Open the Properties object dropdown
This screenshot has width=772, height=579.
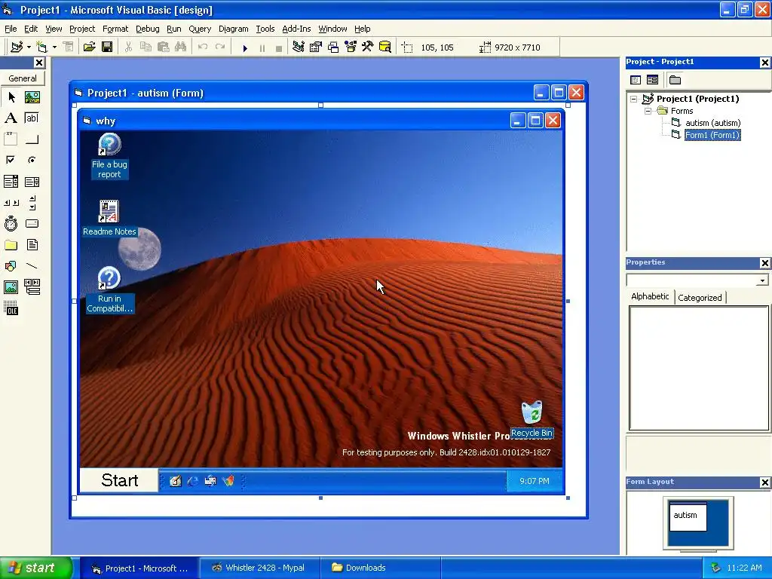762,280
